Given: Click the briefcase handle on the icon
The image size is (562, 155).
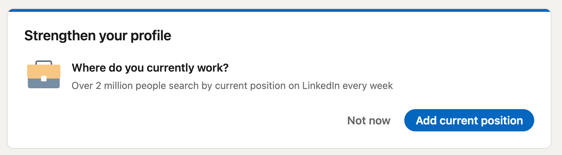Looking at the screenshot, I should coord(44,63).
